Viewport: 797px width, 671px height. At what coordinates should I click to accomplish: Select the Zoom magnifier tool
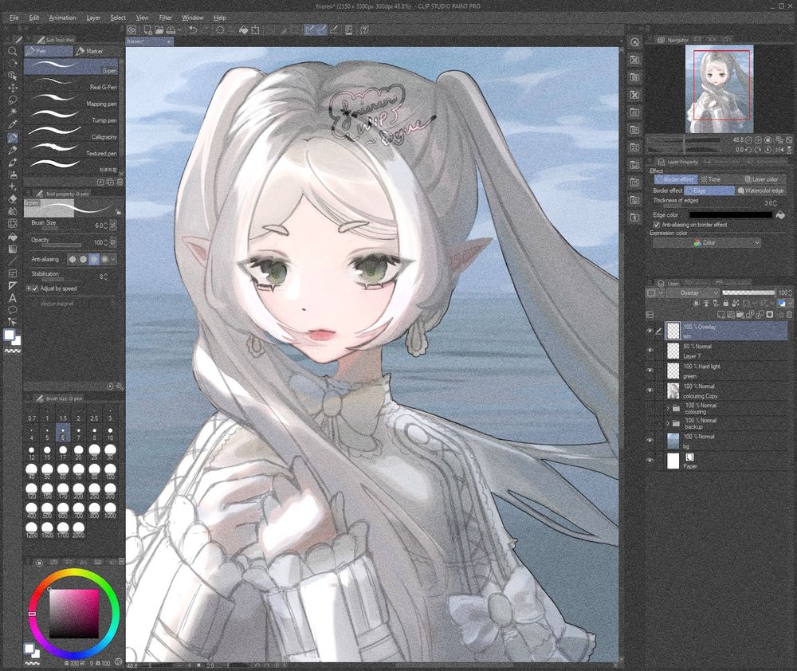click(x=12, y=51)
